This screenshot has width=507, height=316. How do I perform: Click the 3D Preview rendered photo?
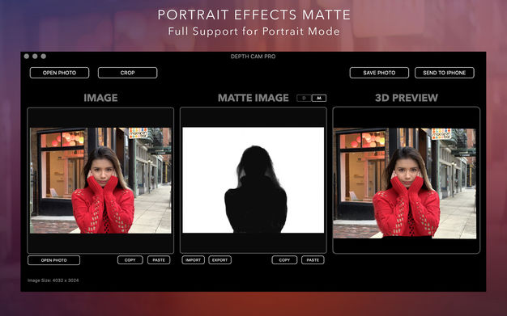405,183
